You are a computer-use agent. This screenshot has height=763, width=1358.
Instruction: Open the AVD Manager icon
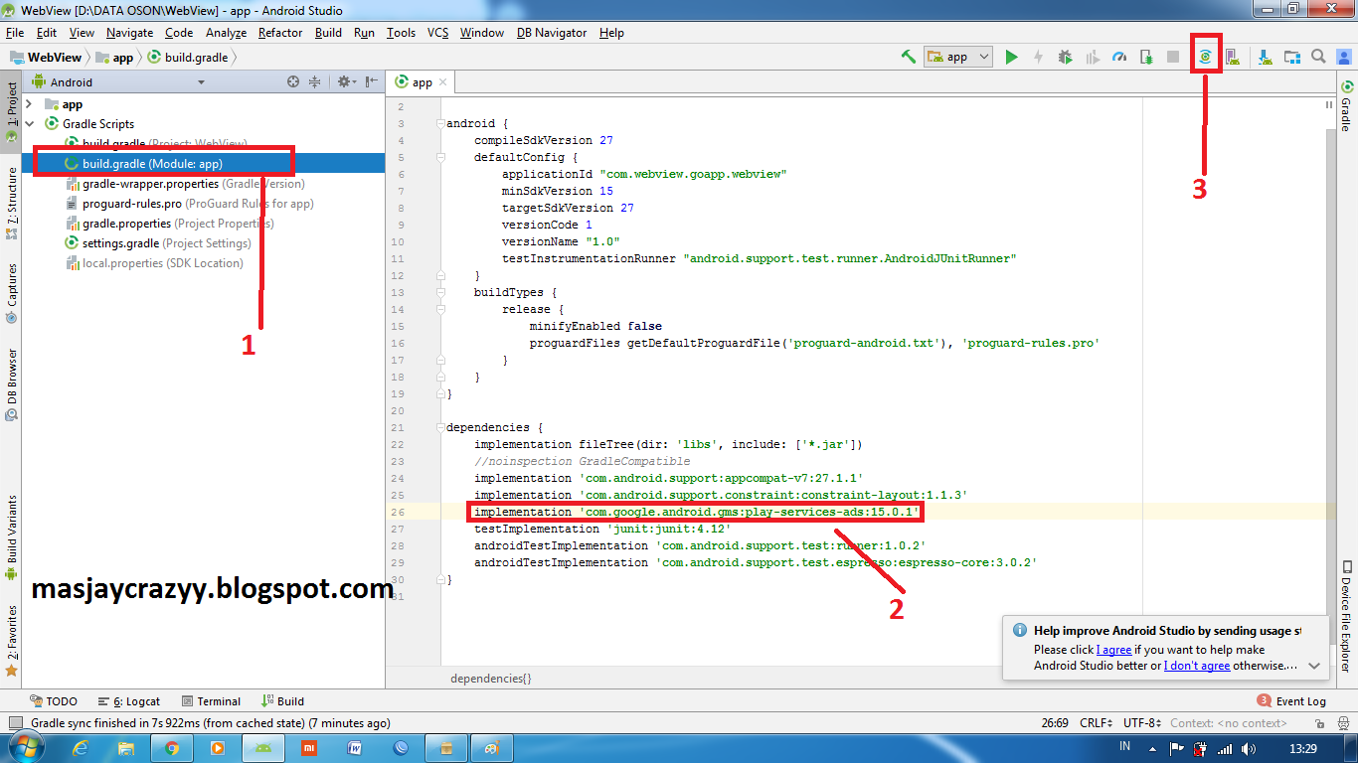click(x=1232, y=58)
